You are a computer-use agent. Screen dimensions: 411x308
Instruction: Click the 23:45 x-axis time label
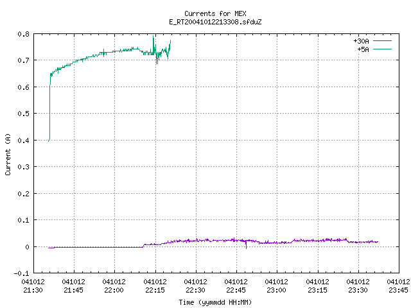click(398, 290)
